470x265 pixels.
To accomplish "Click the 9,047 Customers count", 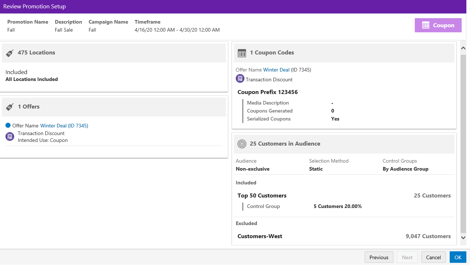I will point(428,236).
